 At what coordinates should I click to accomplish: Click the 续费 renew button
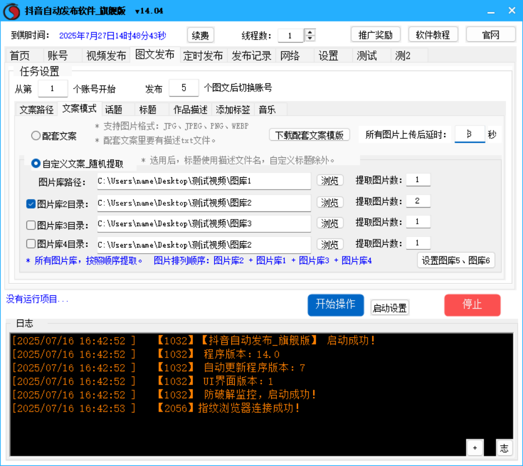(x=200, y=36)
